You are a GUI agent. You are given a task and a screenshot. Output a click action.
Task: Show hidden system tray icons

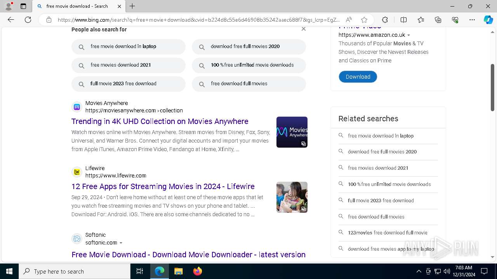tap(419, 271)
